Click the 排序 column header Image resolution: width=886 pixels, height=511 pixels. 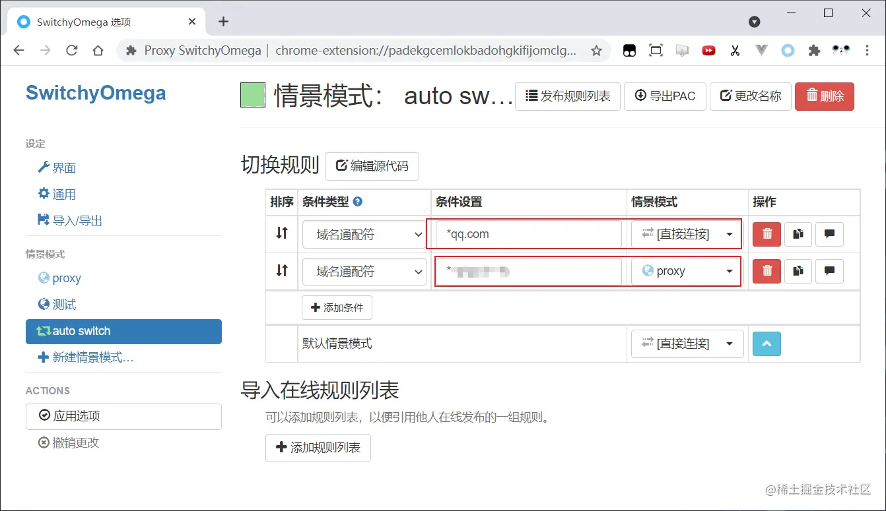[282, 202]
